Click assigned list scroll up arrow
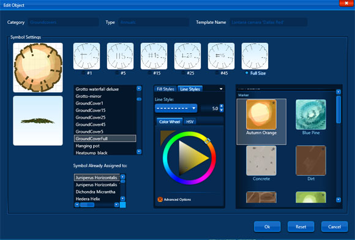355x240 pixels. coord(122,176)
